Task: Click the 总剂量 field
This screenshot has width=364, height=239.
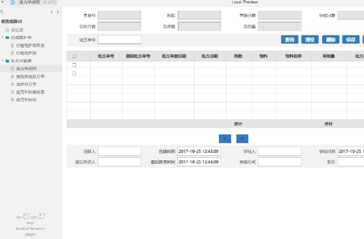Action: (x=280, y=26)
